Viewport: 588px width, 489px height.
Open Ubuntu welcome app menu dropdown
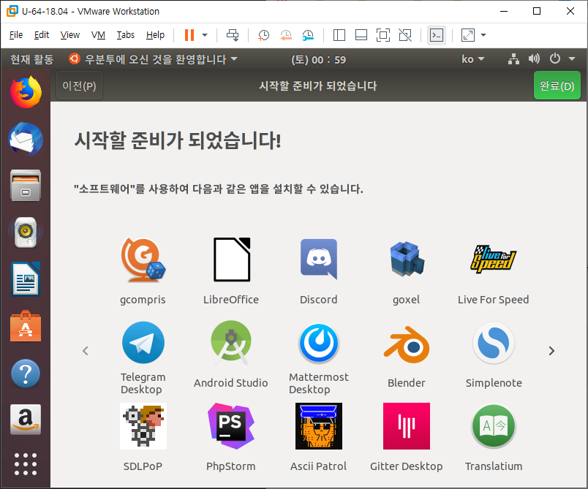[x=153, y=59]
